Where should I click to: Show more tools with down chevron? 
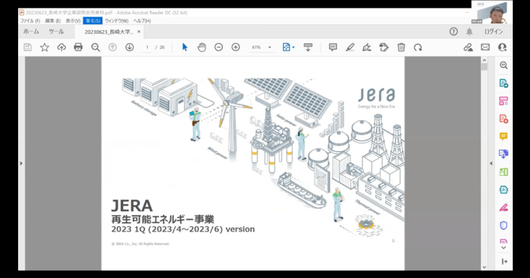[504, 248]
